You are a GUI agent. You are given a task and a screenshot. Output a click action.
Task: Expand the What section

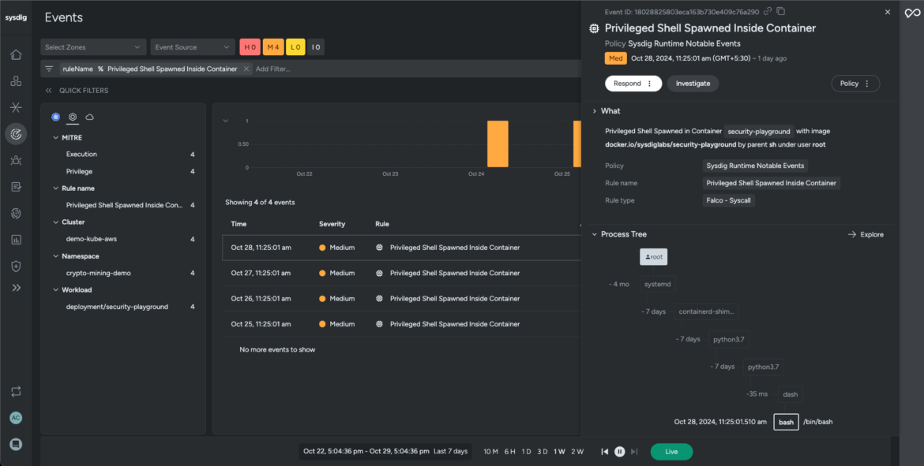coord(595,111)
